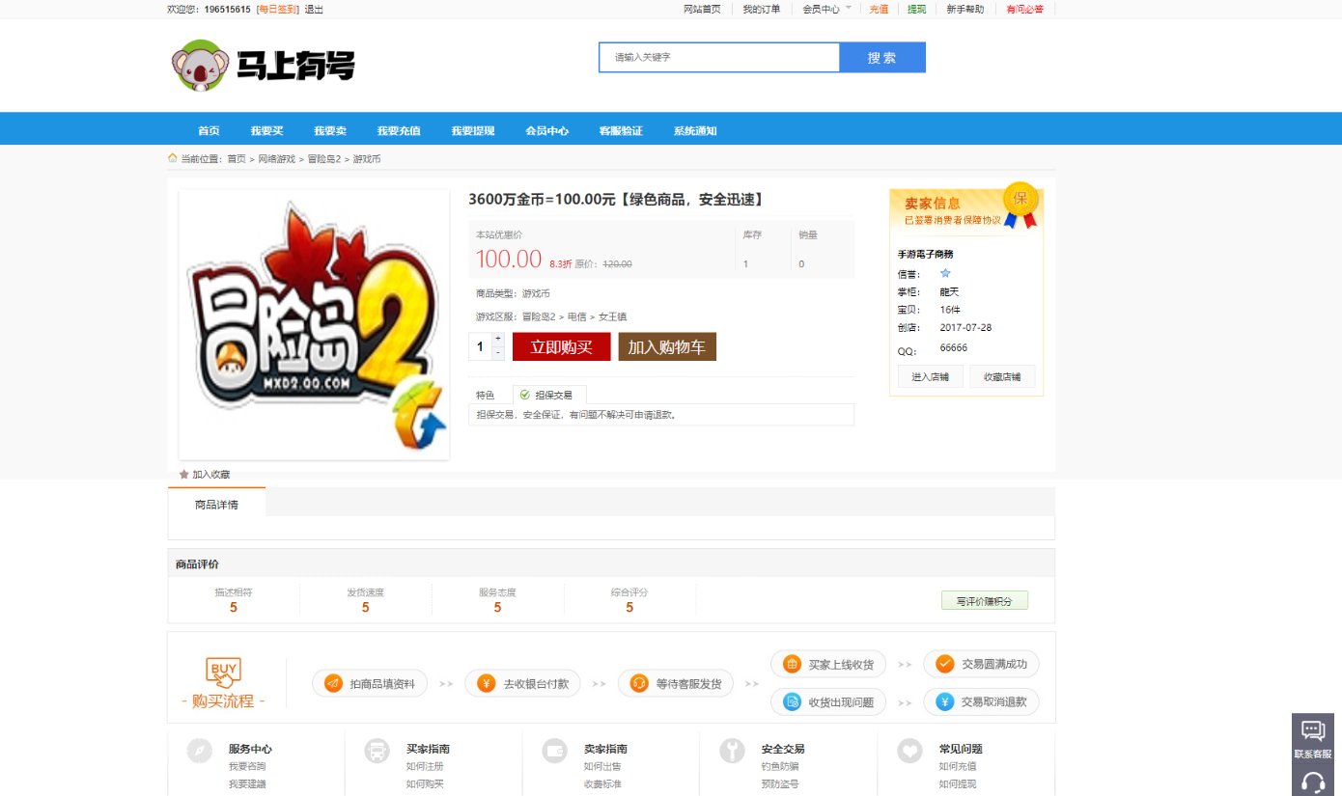Viewport: 1342px width, 796px height.
Task: Increase quantity with the plus stepper
Action: pos(498,339)
